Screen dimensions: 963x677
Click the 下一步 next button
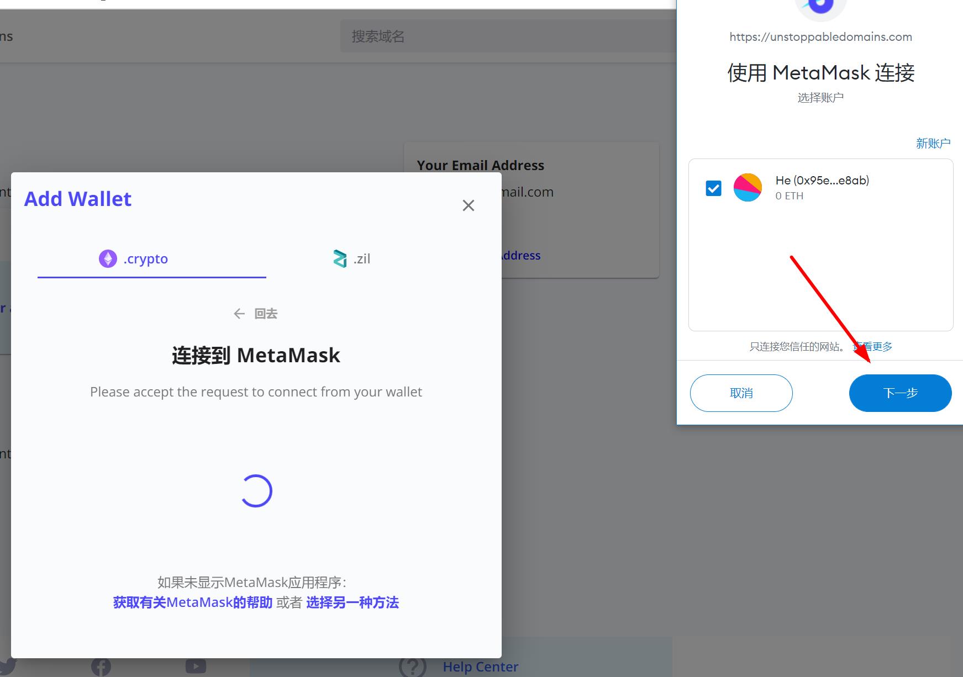(901, 393)
